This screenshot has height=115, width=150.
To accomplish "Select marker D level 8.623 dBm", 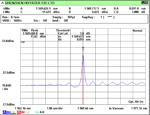I will click(100, 12).
